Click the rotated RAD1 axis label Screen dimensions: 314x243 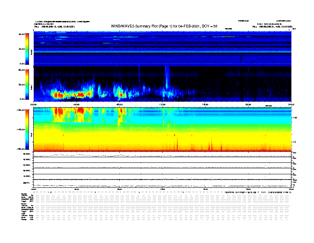[32, 87]
